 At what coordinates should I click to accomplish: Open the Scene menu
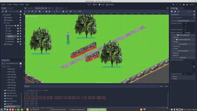[3, 5]
